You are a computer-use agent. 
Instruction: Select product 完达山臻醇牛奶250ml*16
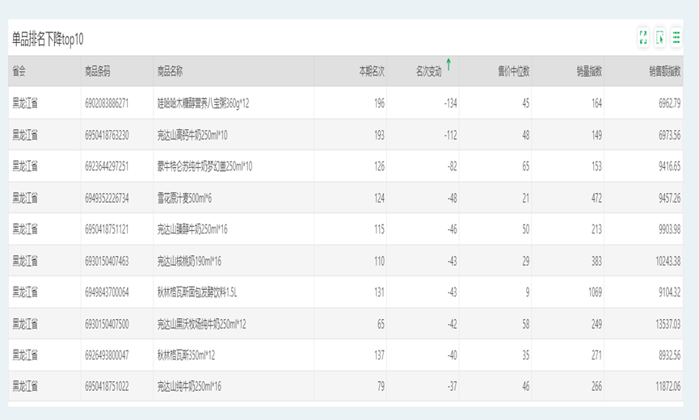pyautogui.click(x=192, y=229)
